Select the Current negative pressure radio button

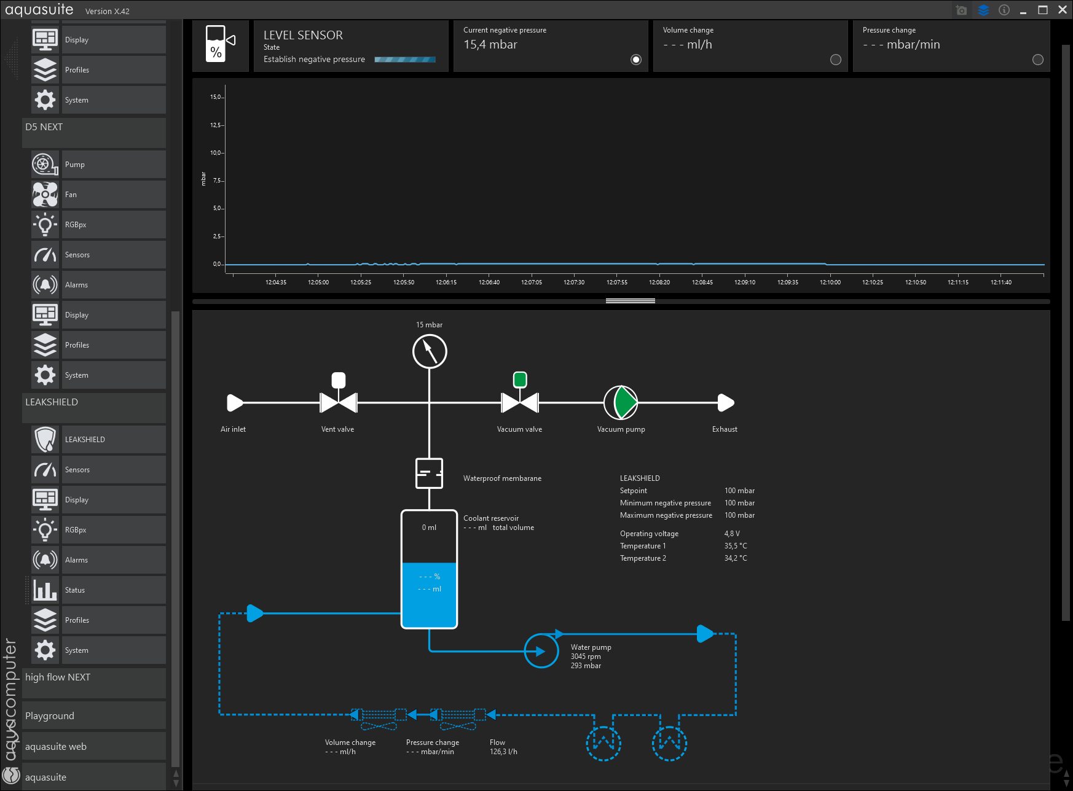click(636, 60)
